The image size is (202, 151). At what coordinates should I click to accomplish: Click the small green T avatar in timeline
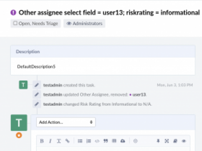click(23, 85)
